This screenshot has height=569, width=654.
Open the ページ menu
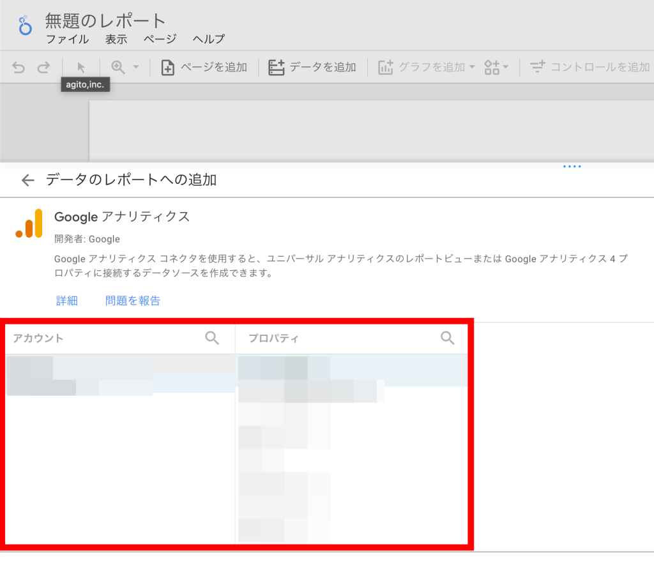coord(160,39)
